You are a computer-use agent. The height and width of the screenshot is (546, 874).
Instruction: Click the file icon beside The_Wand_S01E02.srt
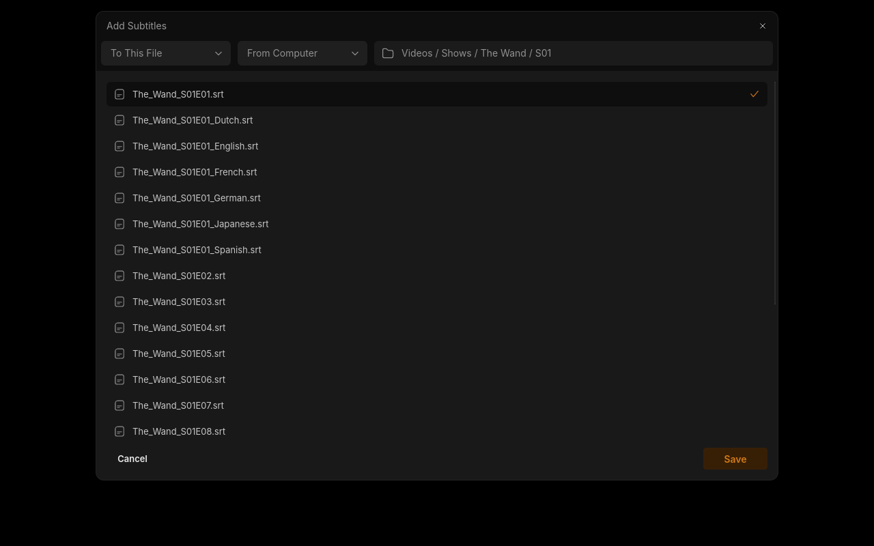[119, 276]
